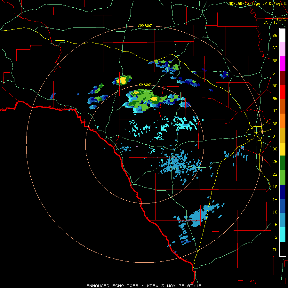The height and width of the screenshot is (288, 288).
Task: Click the cyan legend swatch
Action: (283, 235)
